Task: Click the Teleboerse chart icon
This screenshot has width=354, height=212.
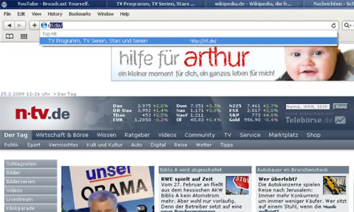Action: click(340, 120)
